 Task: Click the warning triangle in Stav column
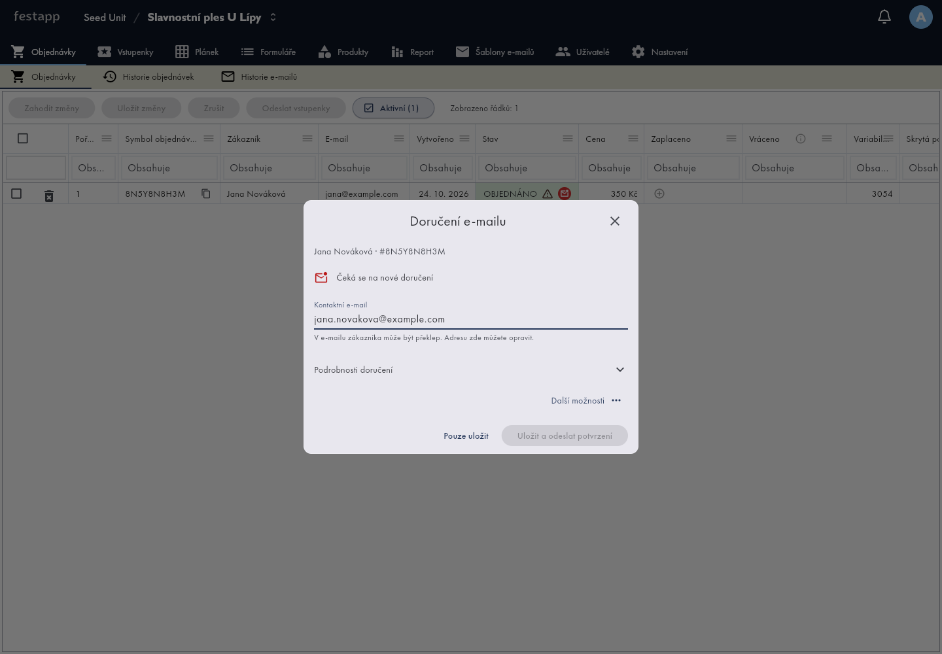click(x=548, y=194)
